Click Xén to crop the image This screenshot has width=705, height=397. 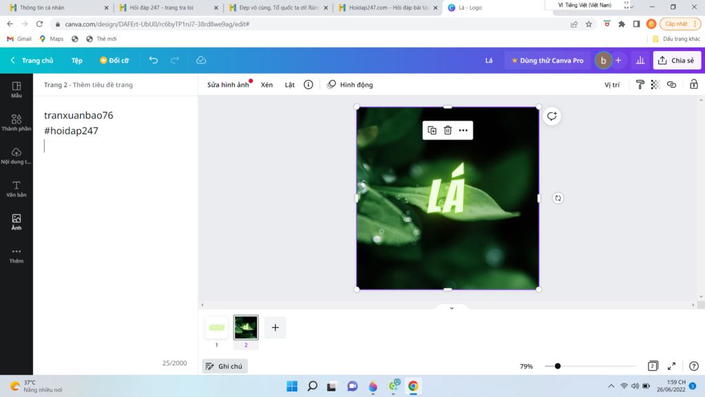point(266,85)
